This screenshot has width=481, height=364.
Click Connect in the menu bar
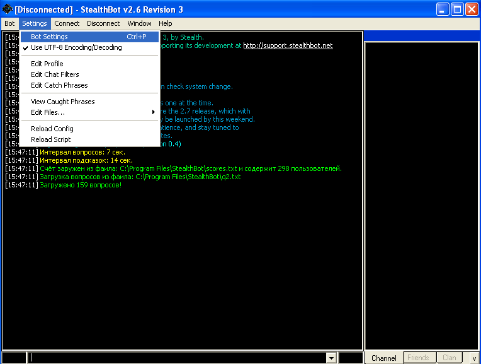(67, 23)
